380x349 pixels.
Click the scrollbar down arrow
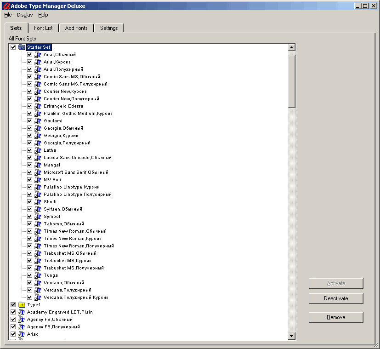pyautogui.click(x=291, y=336)
